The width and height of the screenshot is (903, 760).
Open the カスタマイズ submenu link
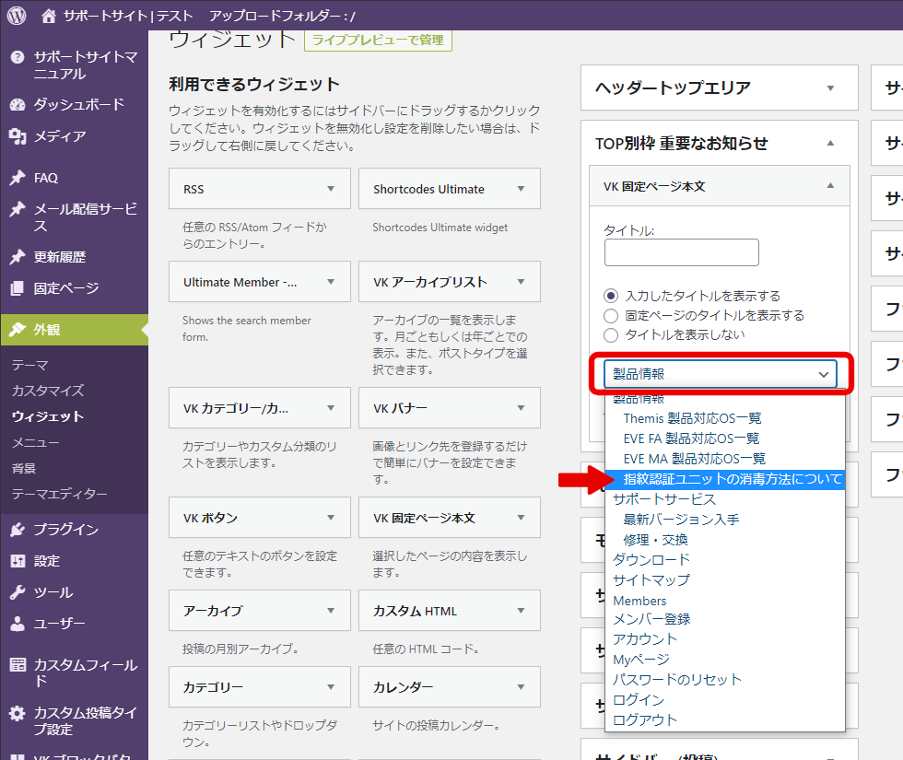pos(48,391)
